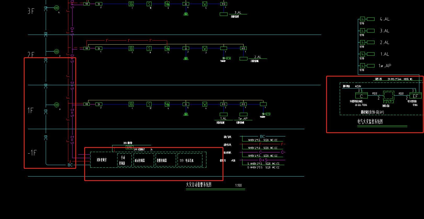Click the 电气火灾监控系统图 title

(x=370, y=121)
